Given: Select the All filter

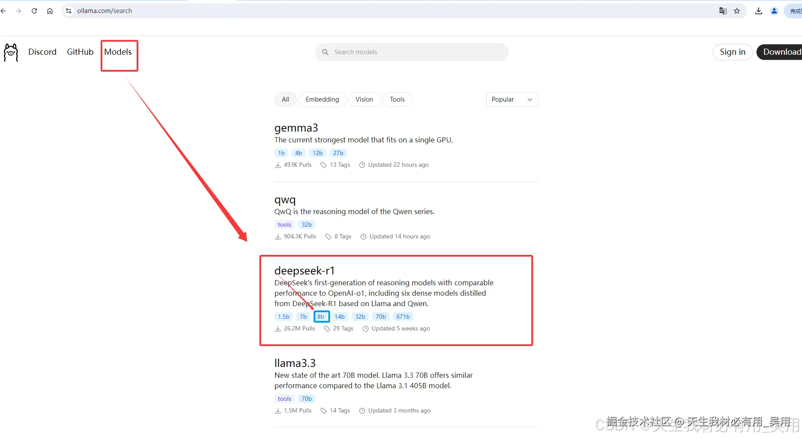Looking at the screenshot, I should click(285, 99).
